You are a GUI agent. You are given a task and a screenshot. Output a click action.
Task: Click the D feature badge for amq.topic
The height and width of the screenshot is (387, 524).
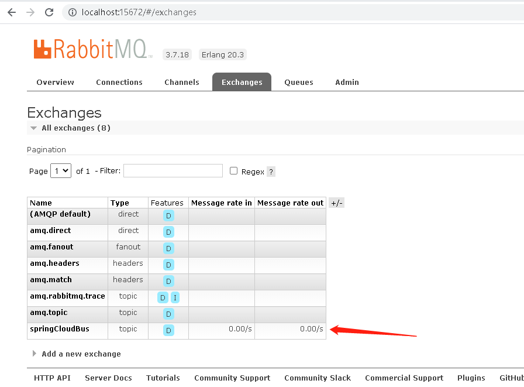click(168, 314)
